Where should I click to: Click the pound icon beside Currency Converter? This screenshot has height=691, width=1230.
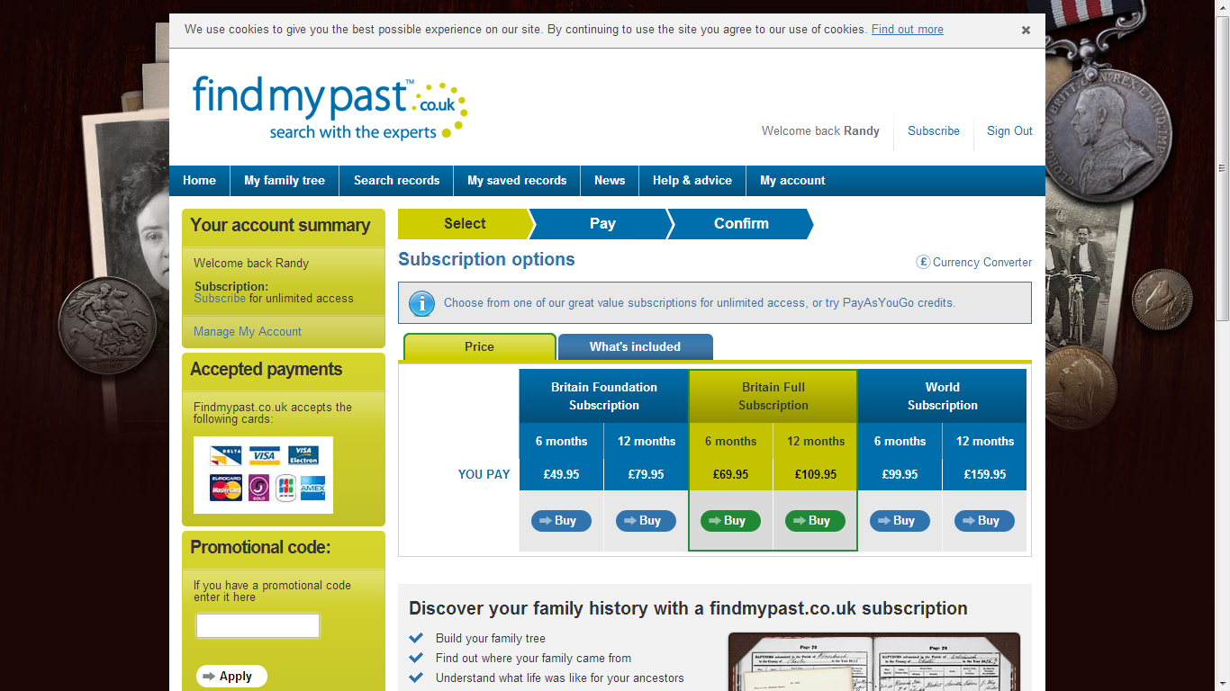point(923,262)
